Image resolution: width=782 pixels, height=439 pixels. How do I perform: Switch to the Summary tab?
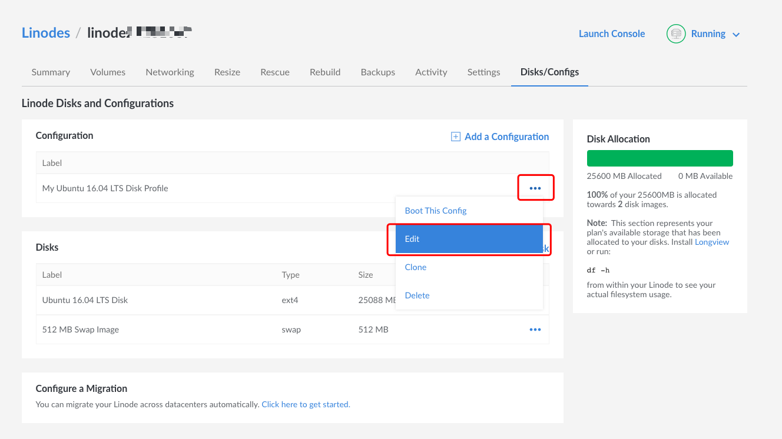click(51, 72)
